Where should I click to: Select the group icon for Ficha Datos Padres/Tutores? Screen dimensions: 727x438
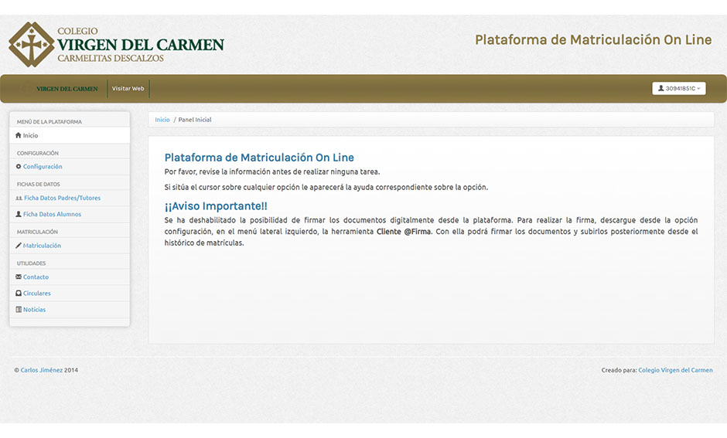(19, 199)
